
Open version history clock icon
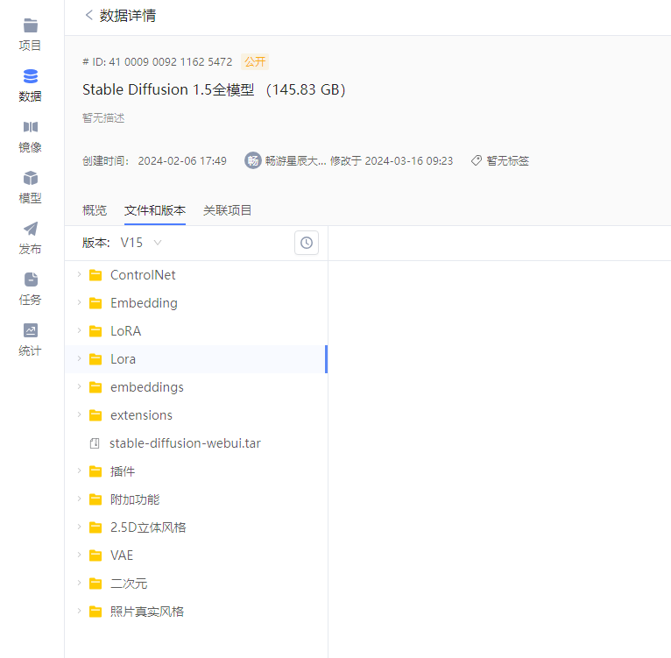click(x=307, y=243)
